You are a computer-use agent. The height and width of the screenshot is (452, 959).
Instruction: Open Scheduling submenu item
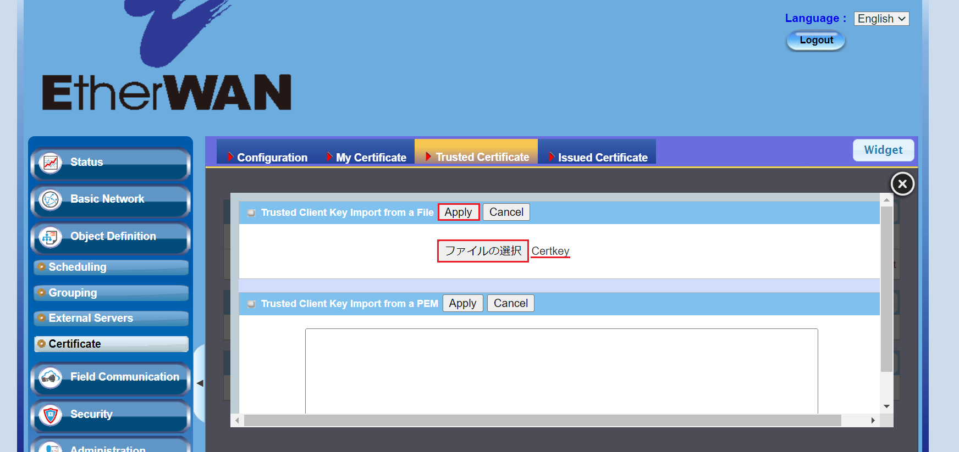[x=111, y=267]
